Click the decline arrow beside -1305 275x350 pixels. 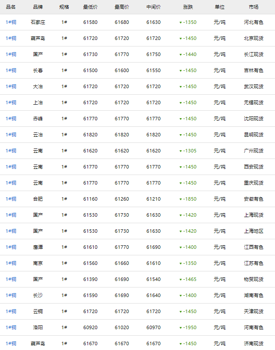180,151
